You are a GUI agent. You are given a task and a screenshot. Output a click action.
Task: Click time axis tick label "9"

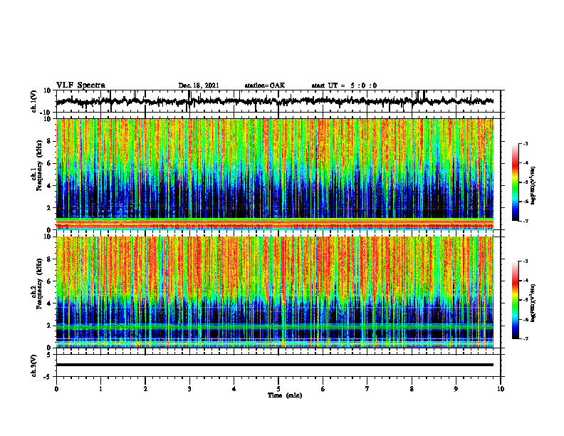pos(456,389)
